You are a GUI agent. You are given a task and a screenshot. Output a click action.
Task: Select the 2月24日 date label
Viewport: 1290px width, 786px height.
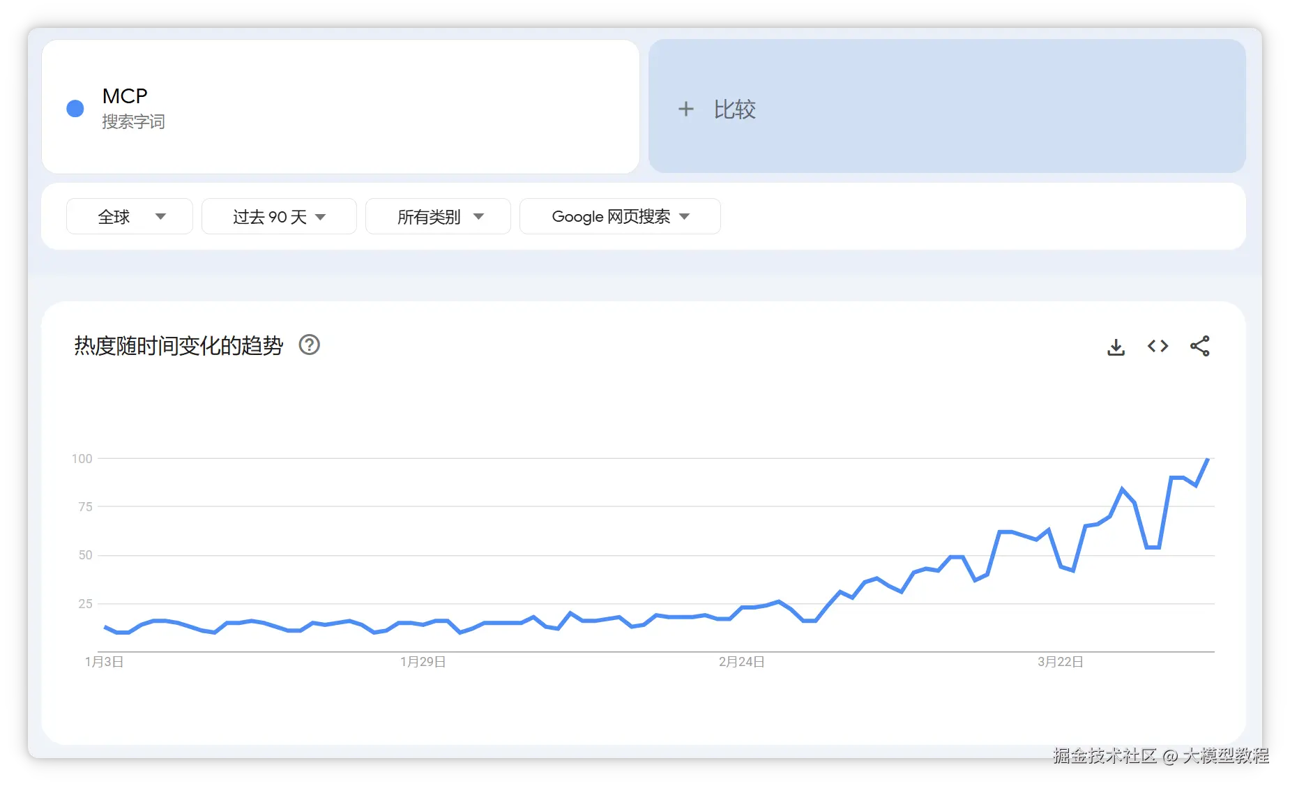[741, 662]
